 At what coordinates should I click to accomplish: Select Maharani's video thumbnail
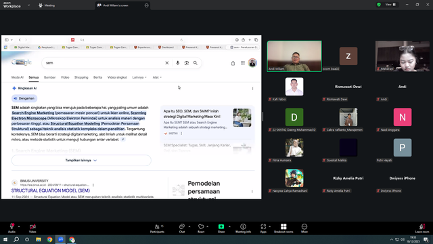403,56
